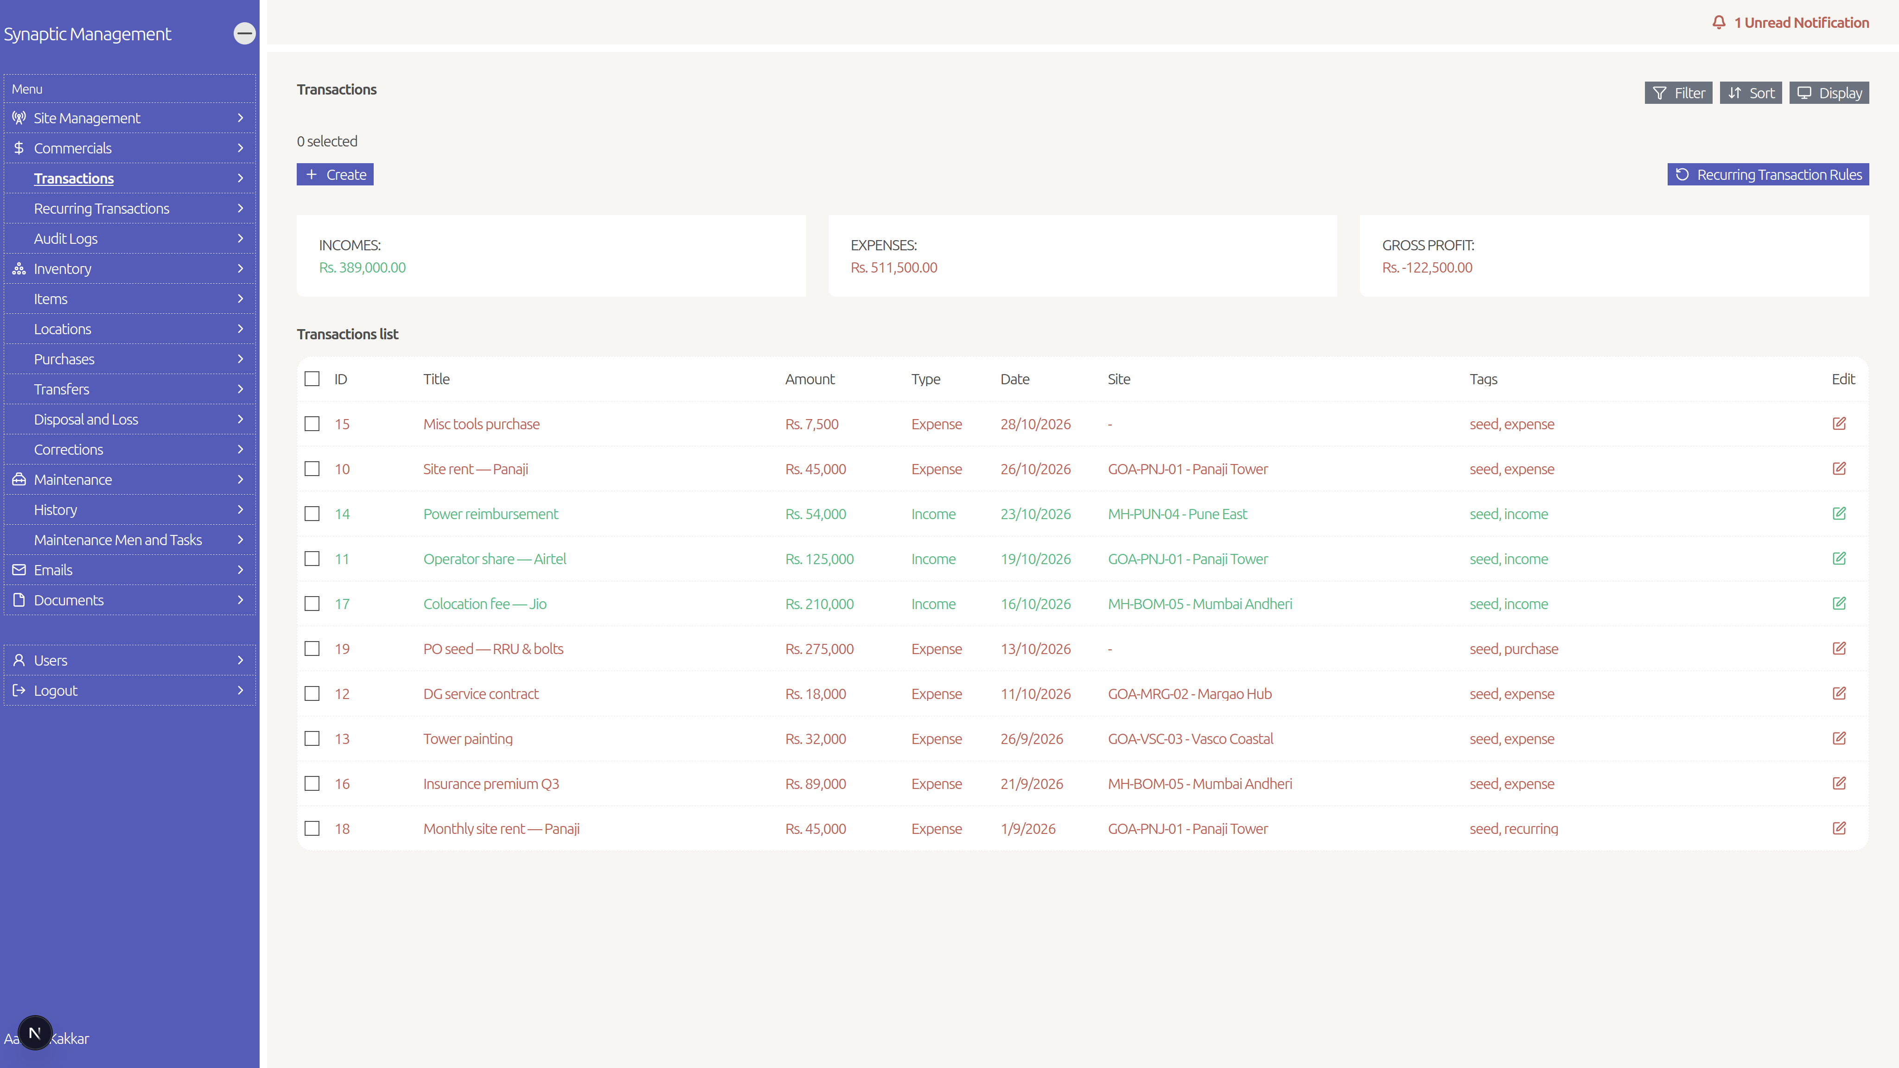The height and width of the screenshot is (1068, 1899).
Task: Collapse sidebar with the minus circle icon
Action: (245, 33)
